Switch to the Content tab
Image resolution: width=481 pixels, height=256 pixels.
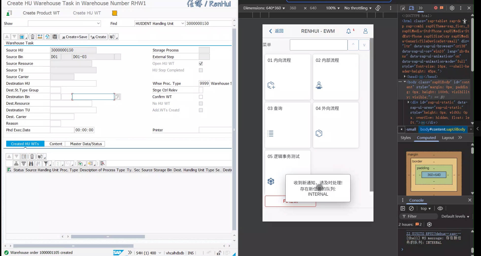tap(56, 144)
